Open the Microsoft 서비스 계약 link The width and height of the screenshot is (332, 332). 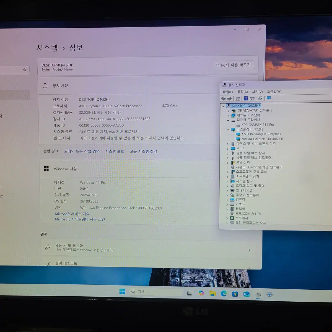coord(73,214)
